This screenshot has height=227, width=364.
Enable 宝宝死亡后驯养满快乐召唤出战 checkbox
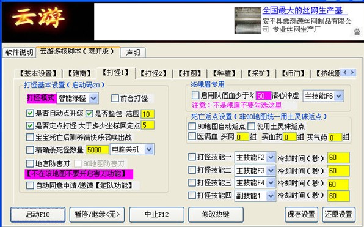point(30,137)
